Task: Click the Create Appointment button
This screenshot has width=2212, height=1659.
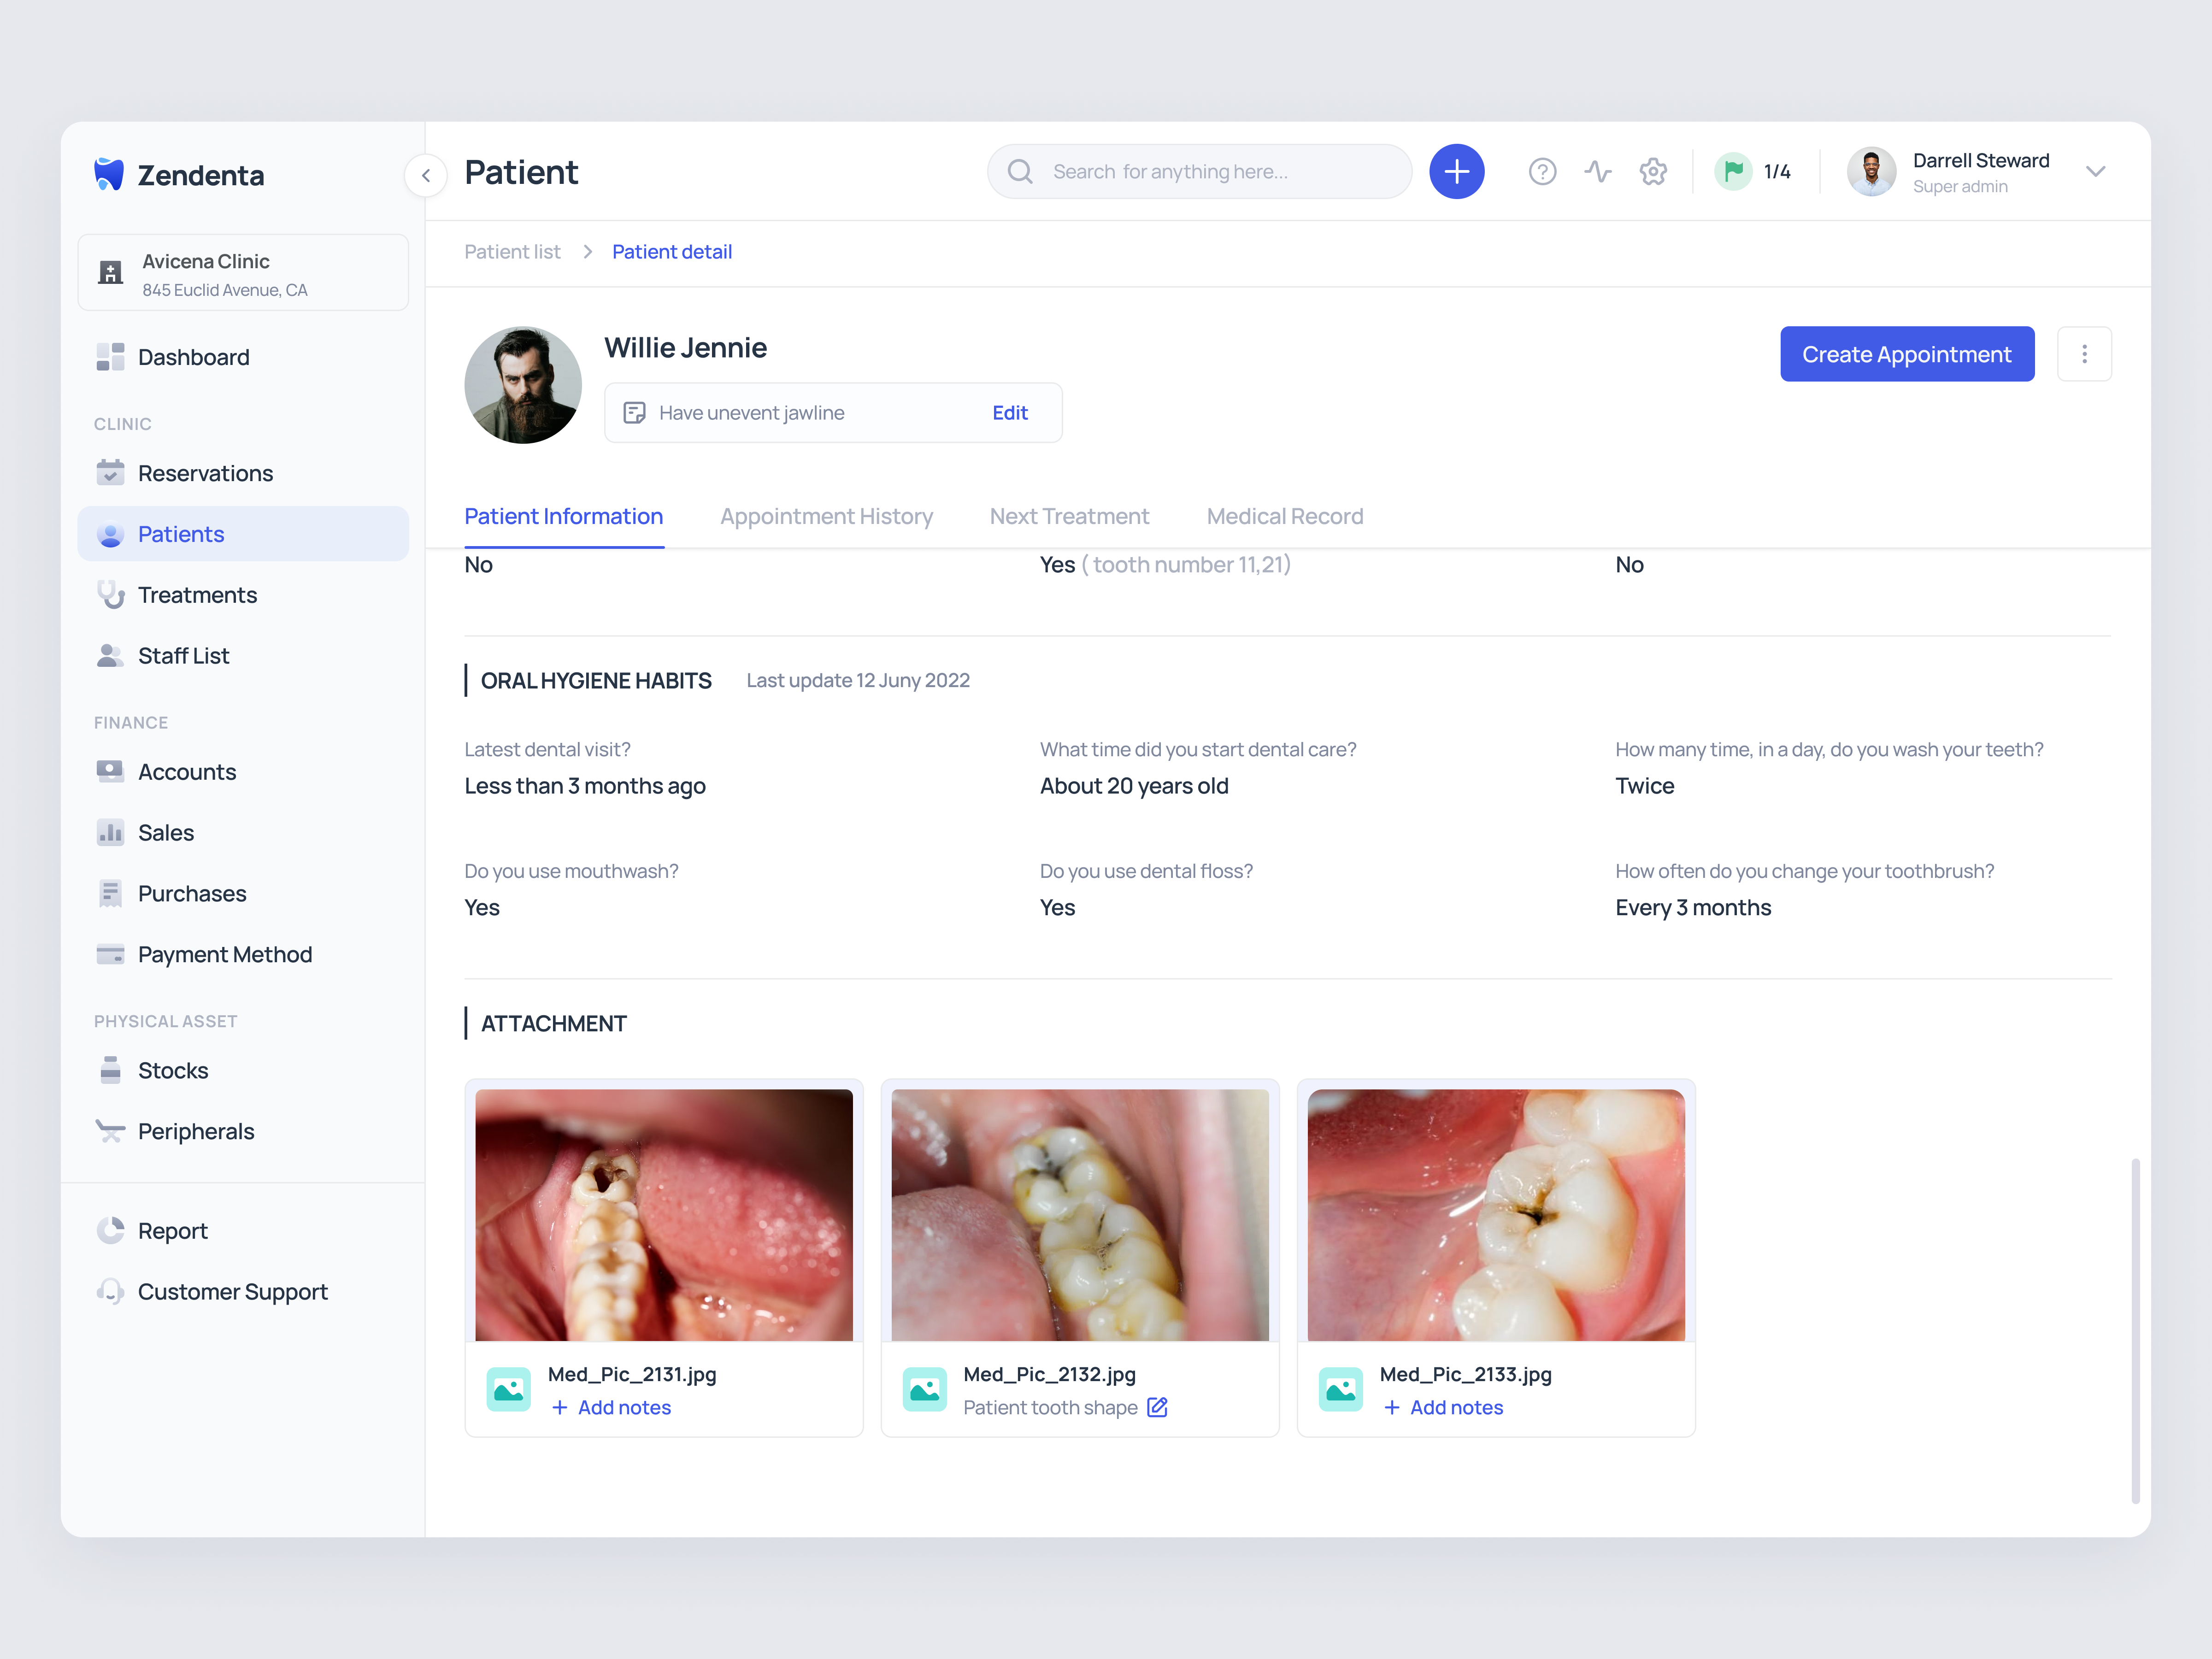Action: click(1906, 353)
